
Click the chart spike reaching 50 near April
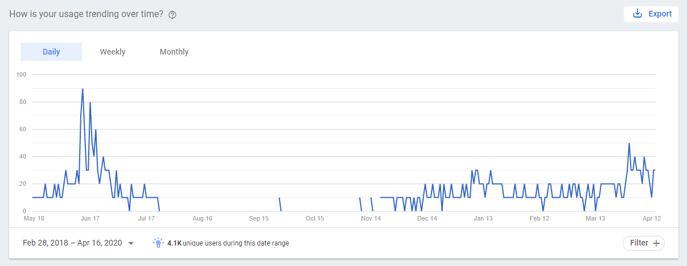pos(629,144)
